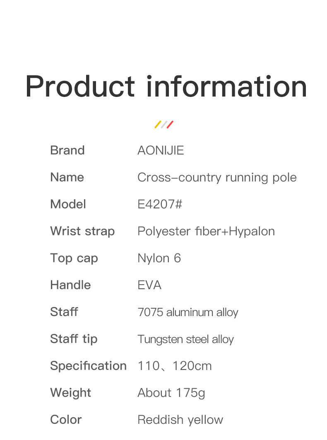This screenshot has width=327, height=440.
Task: Click the Reddish yellow color value
Action: coord(180,420)
